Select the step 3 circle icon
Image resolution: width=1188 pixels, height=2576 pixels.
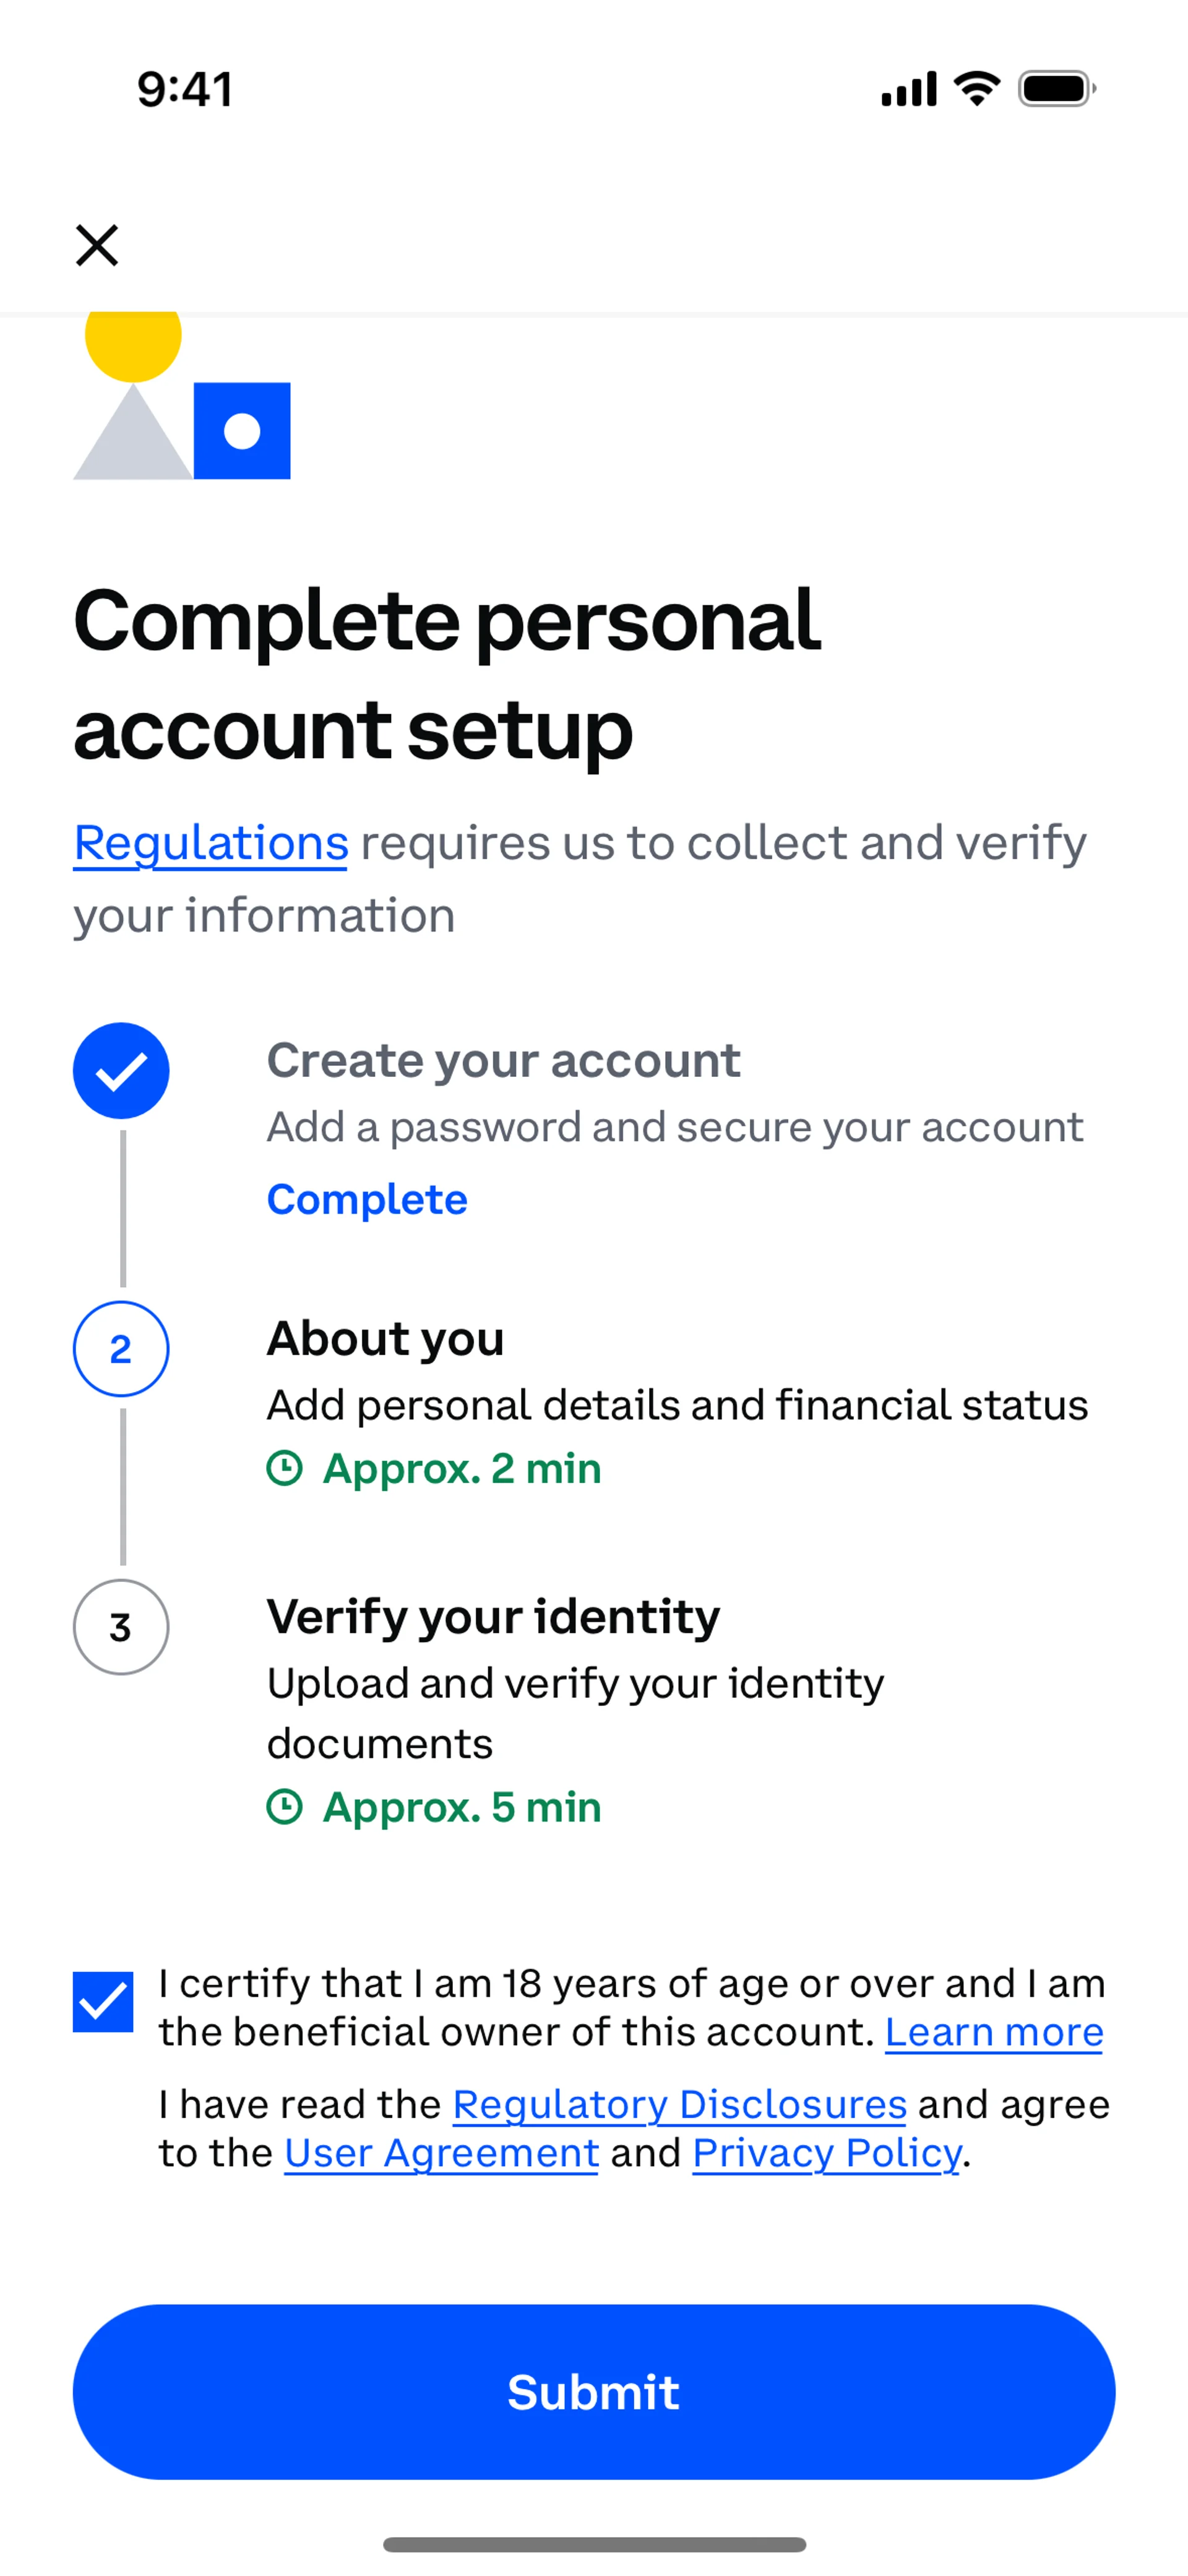pos(121,1627)
